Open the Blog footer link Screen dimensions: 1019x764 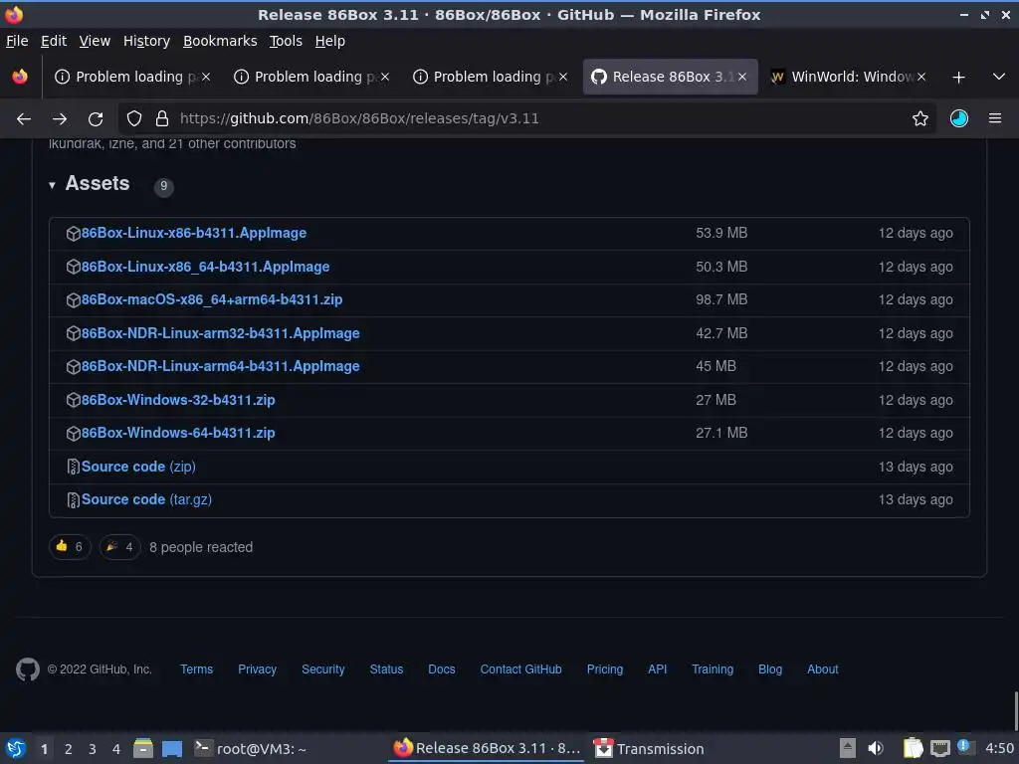point(770,669)
